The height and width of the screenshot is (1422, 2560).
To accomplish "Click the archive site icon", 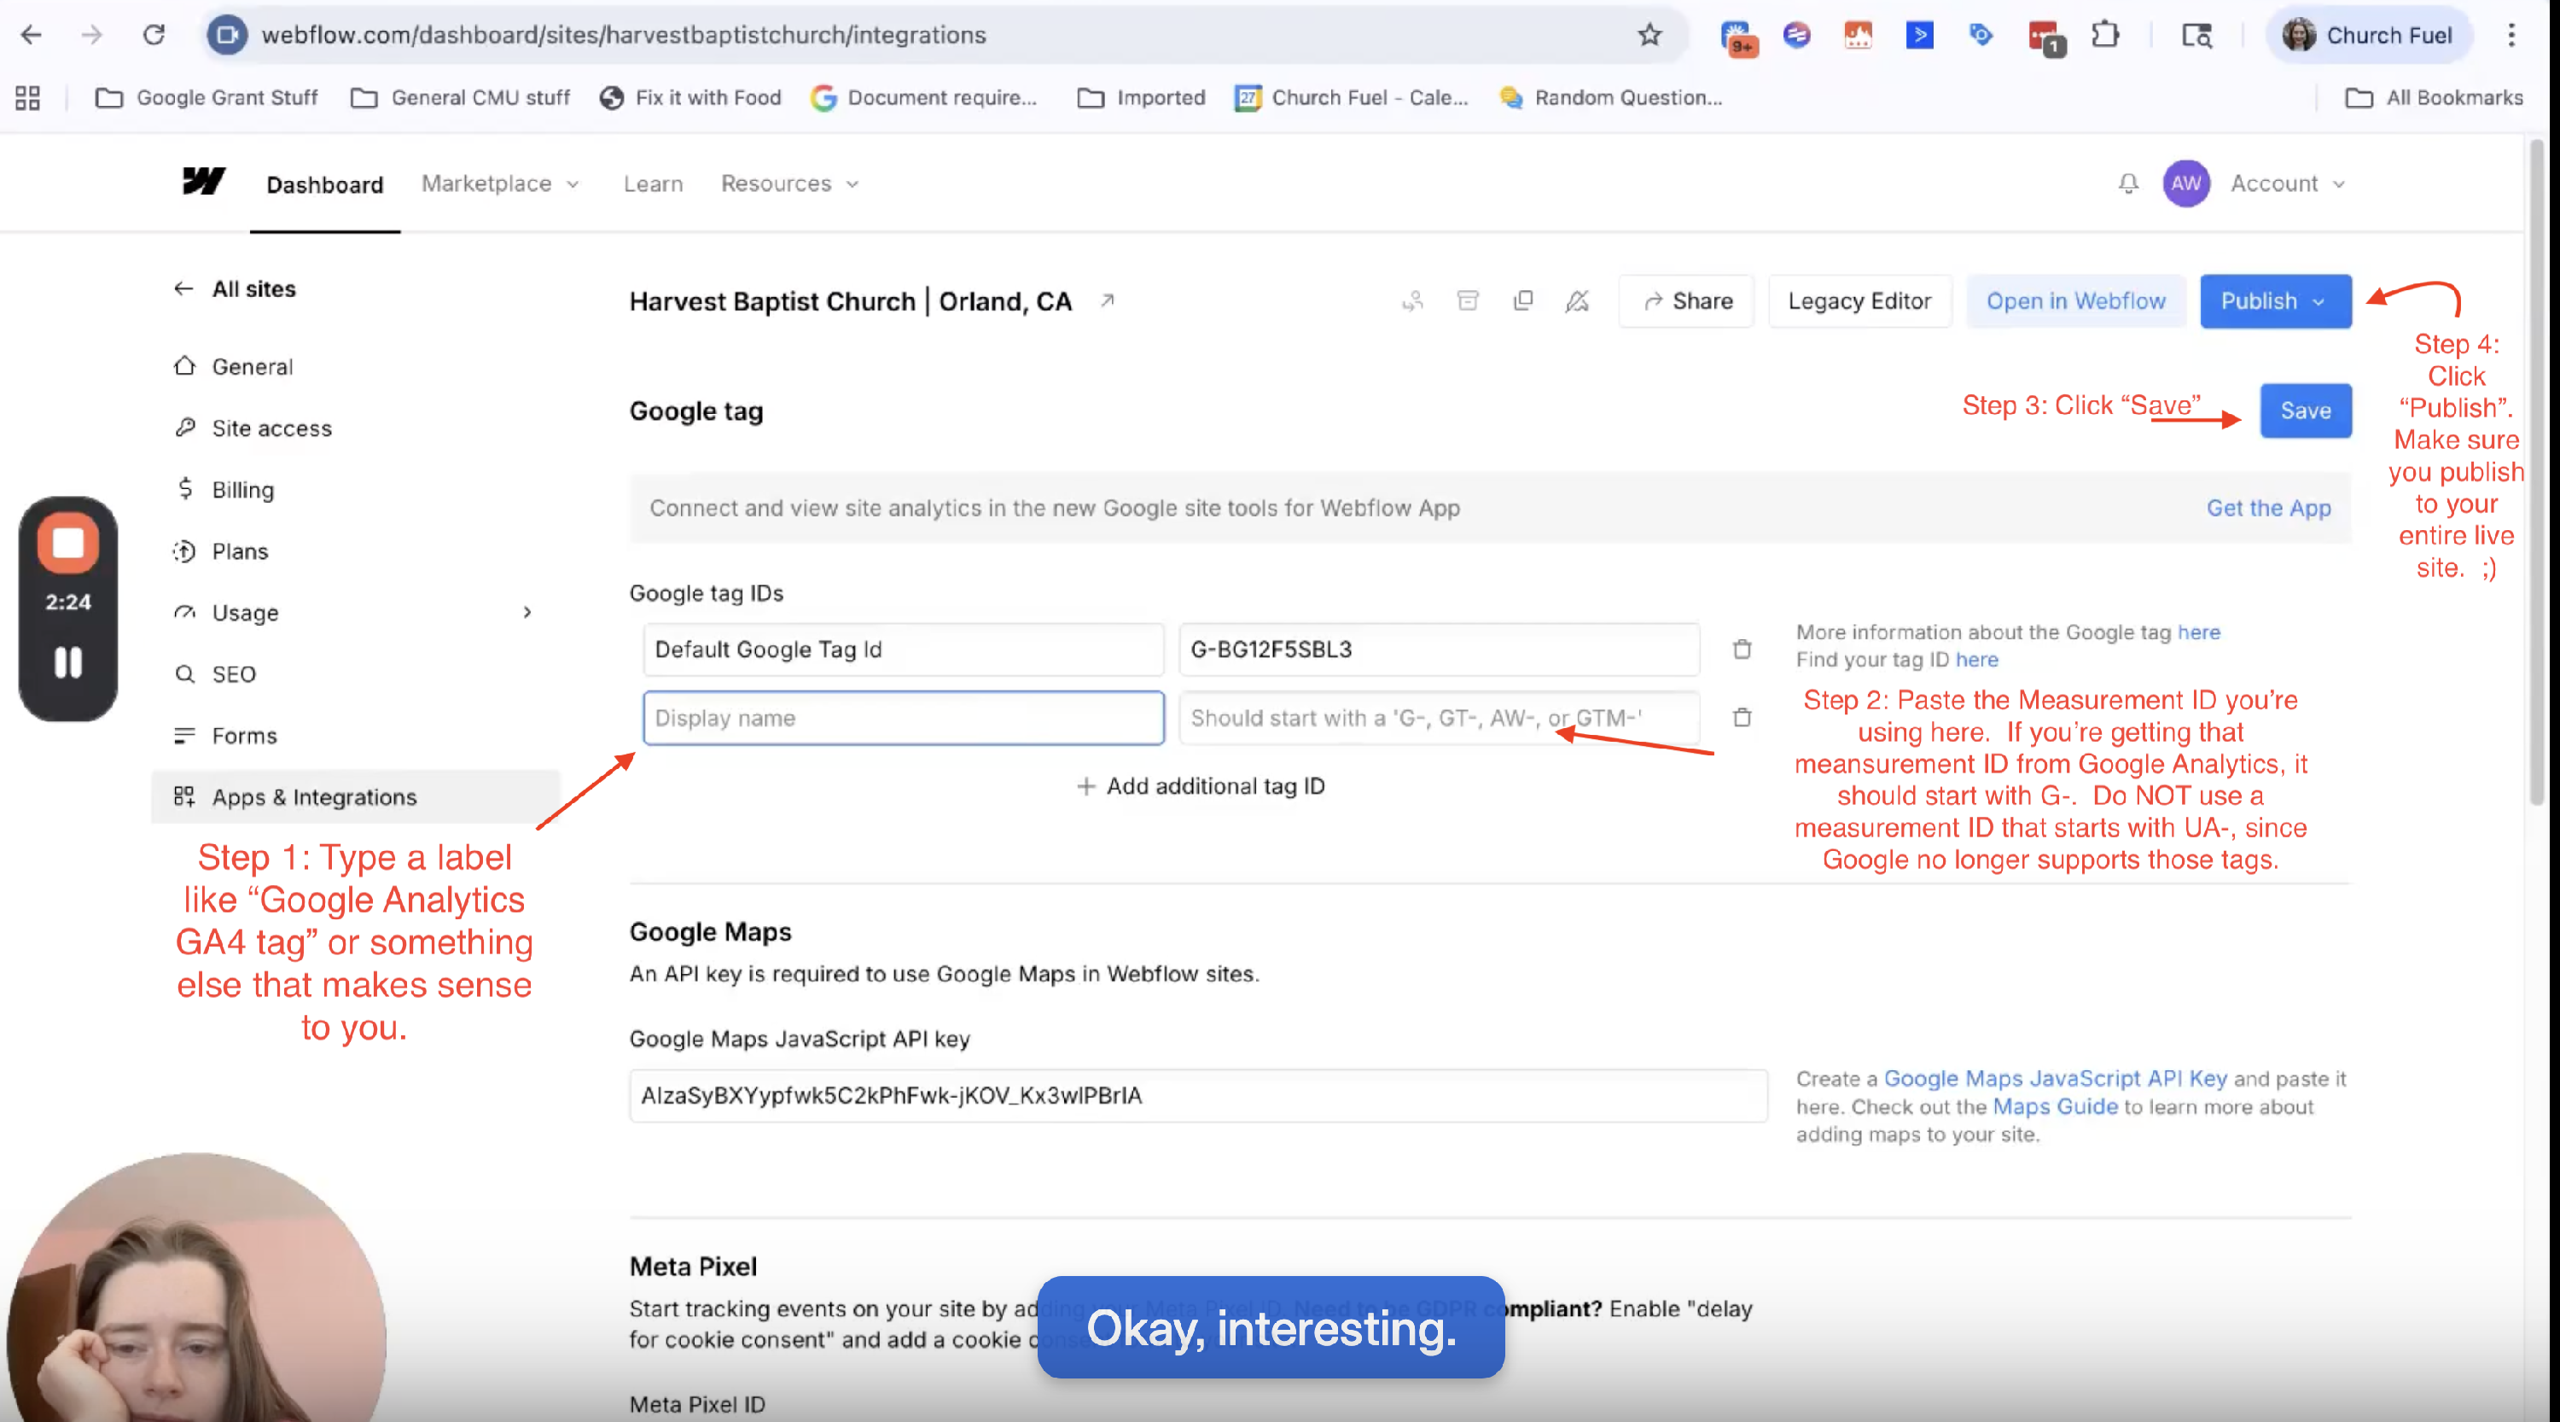I will click(1468, 301).
